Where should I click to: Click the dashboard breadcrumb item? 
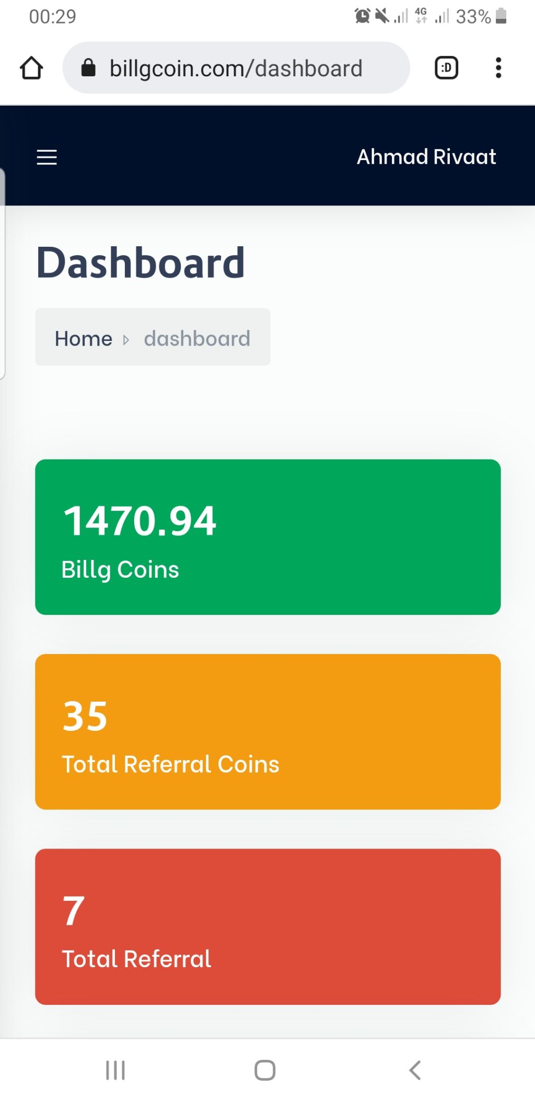(197, 339)
